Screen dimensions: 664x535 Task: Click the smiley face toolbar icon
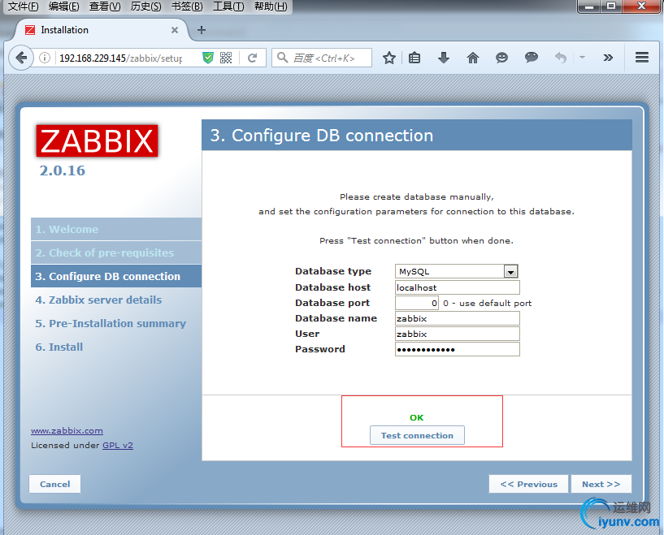point(501,58)
